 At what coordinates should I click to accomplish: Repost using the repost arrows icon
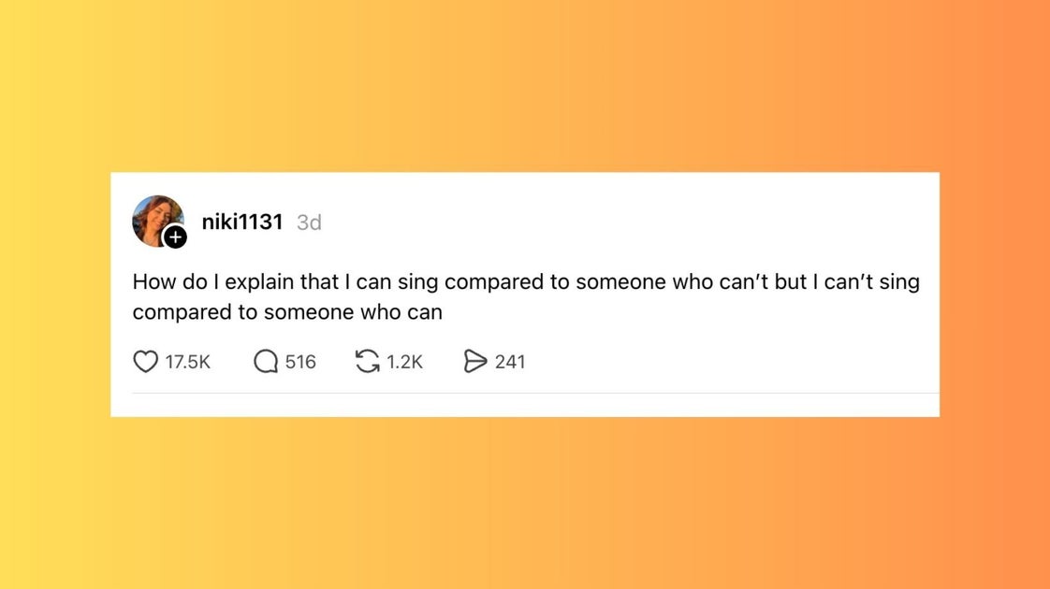coord(369,361)
